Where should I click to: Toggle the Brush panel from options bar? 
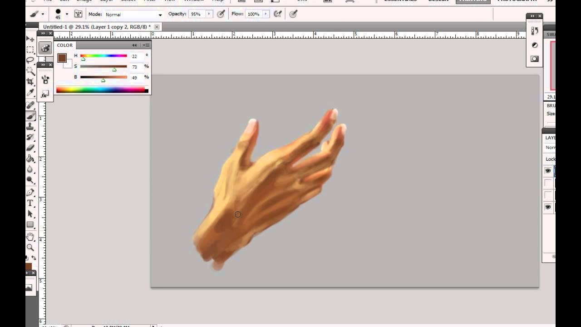[x=78, y=14]
